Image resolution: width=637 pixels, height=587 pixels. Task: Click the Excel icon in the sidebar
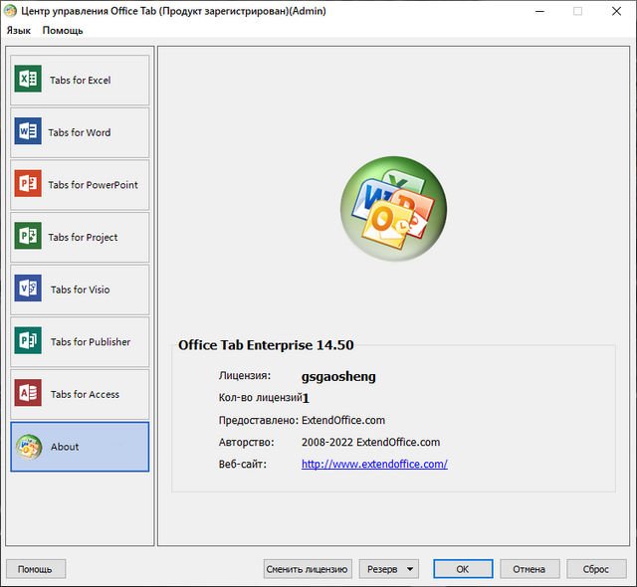click(x=28, y=80)
